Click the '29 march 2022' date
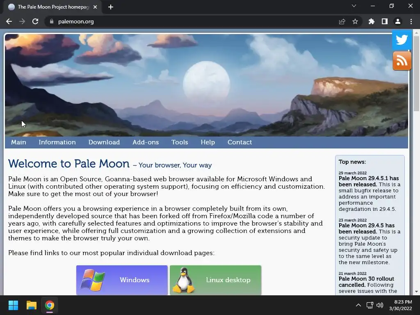Viewport: 420px width, 315px height. (352, 173)
